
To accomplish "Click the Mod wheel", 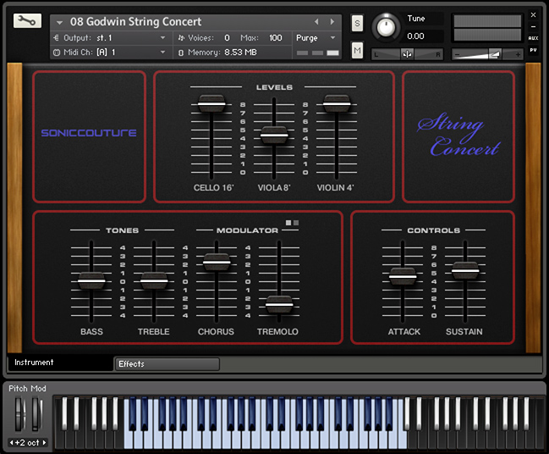I will 36,414.
